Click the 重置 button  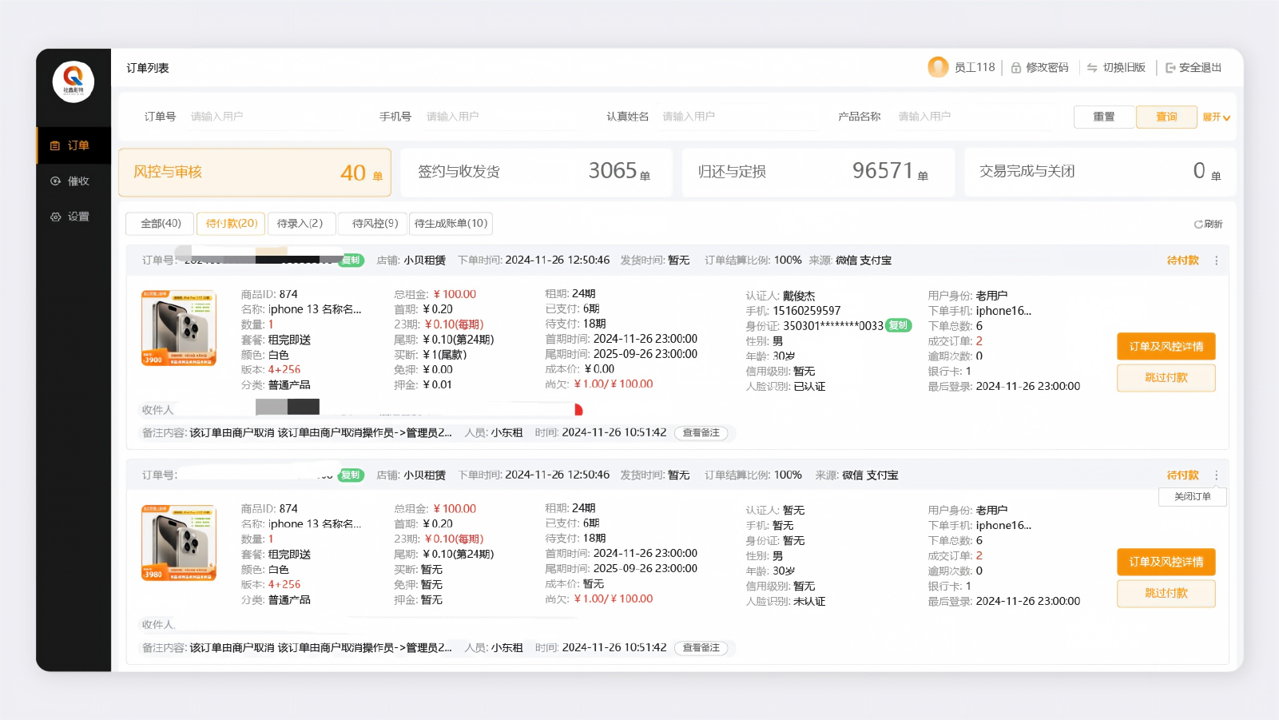tap(1104, 117)
